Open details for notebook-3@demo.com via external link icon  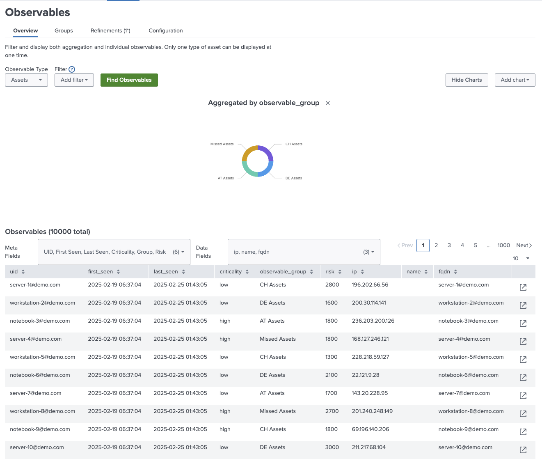click(x=523, y=323)
